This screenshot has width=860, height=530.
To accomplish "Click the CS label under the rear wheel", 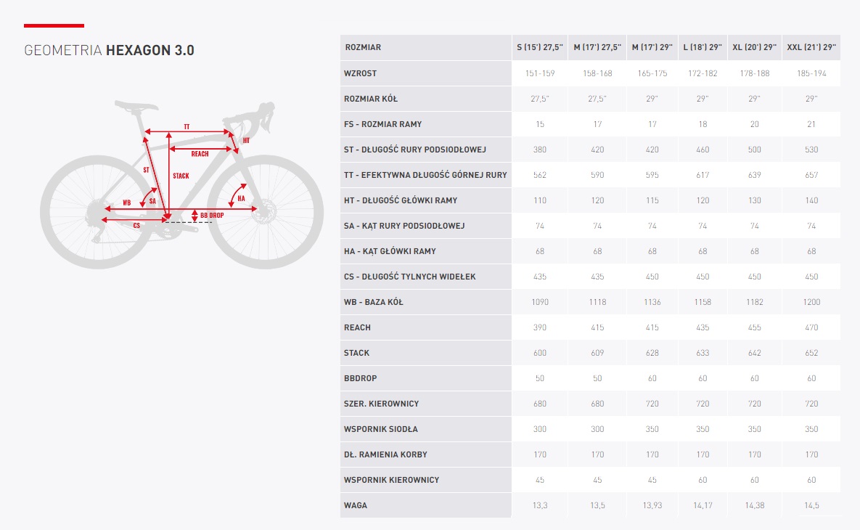I will pyautogui.click(x=136, y=226).
